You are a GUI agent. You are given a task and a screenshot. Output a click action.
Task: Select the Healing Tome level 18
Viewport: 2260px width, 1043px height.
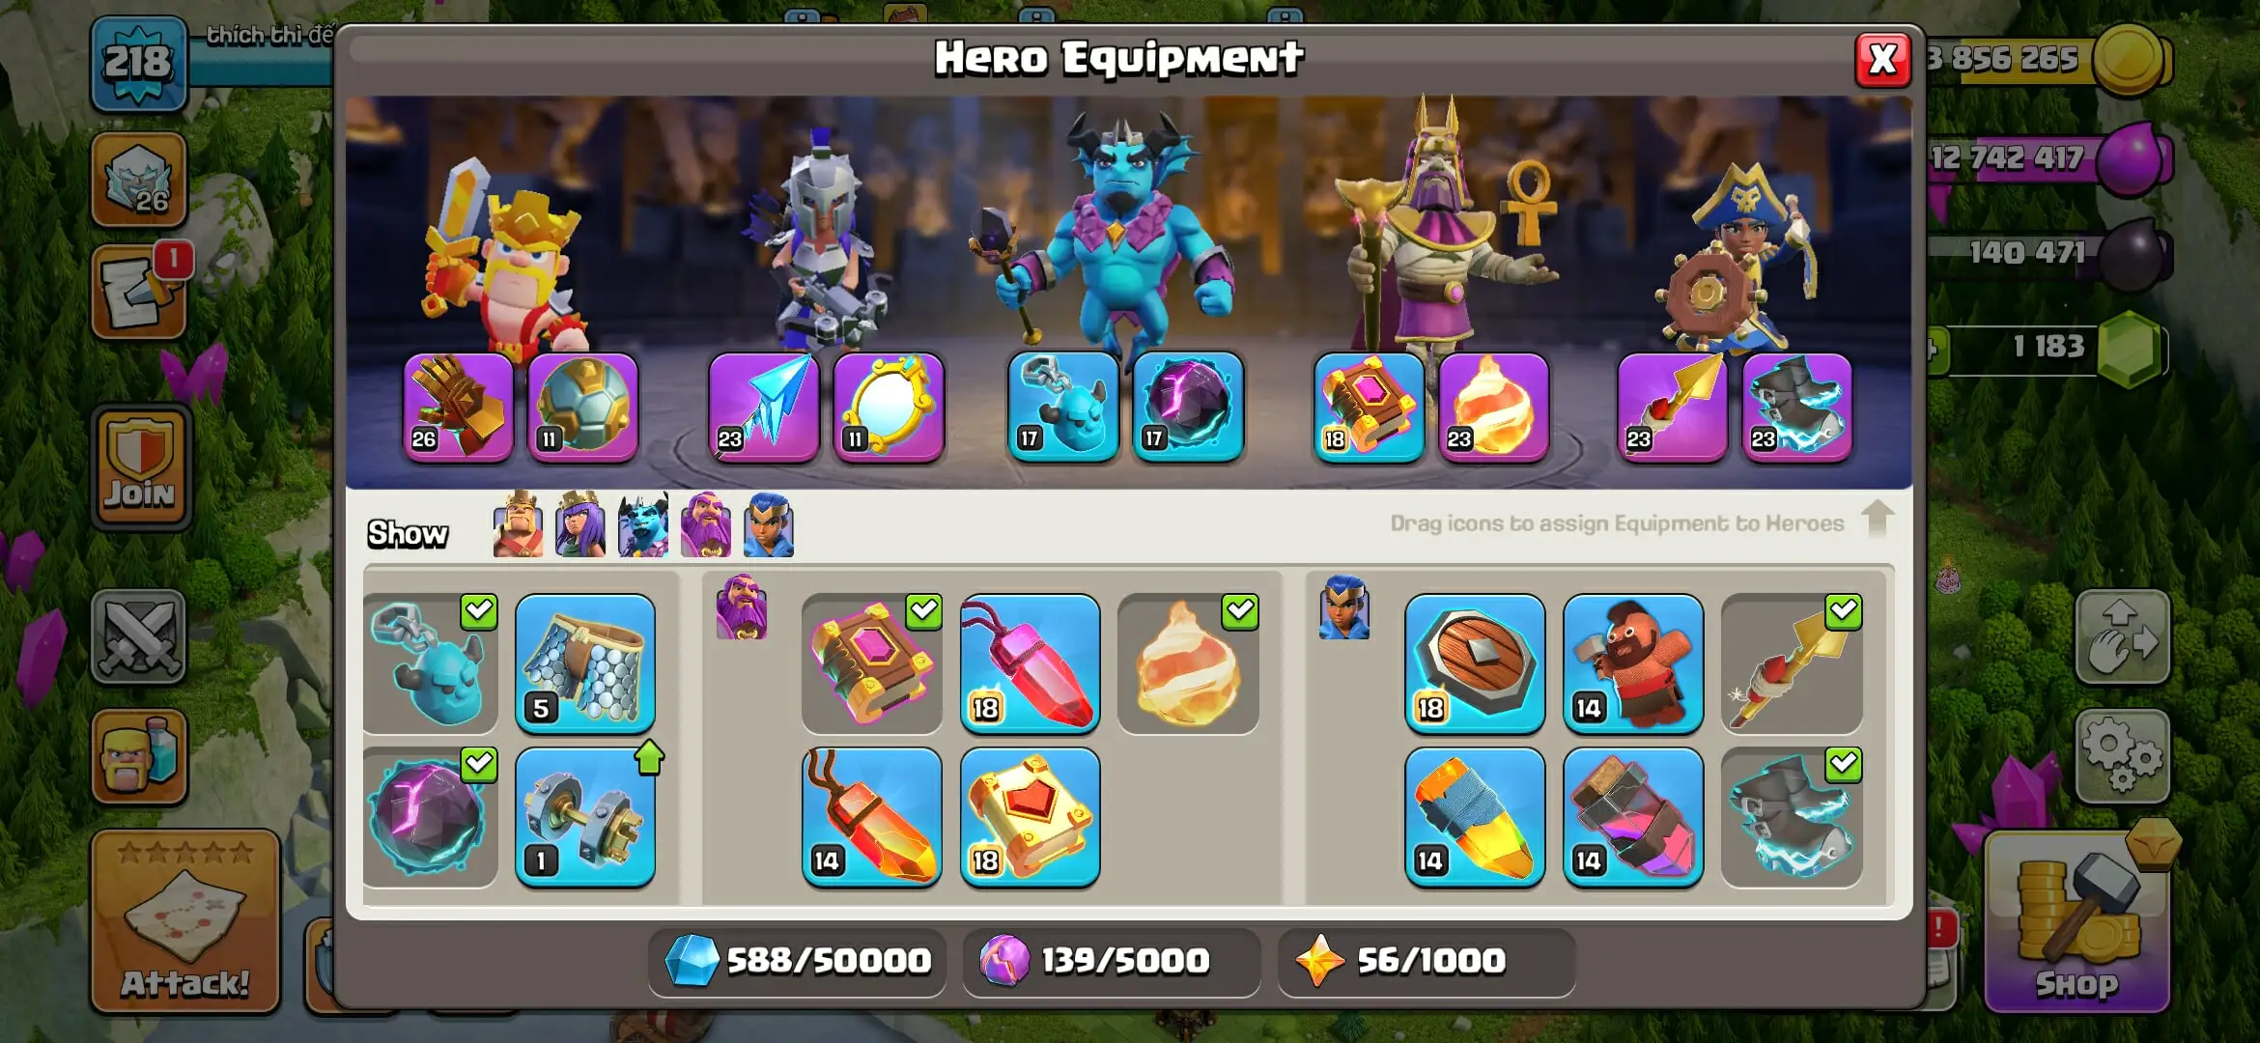coord(1031,817)
